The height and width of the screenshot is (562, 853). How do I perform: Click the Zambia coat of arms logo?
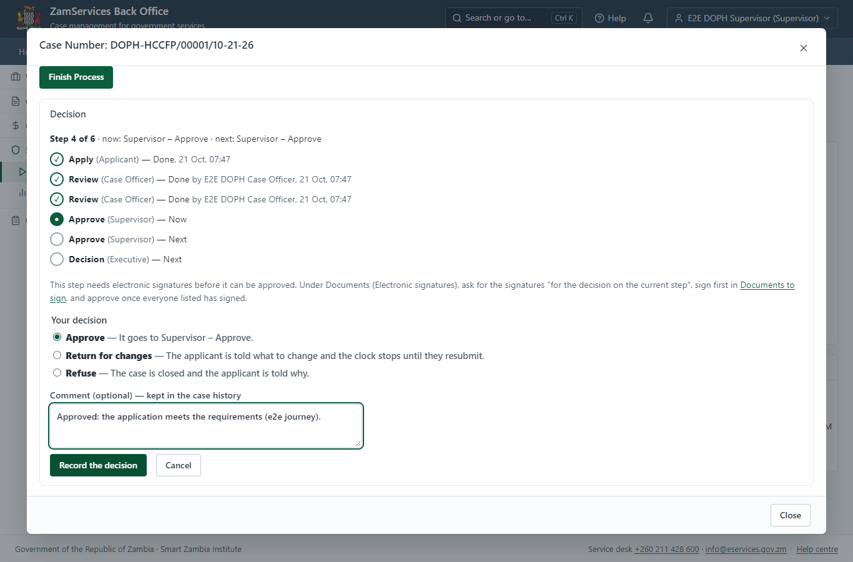[x=29, y=17]
